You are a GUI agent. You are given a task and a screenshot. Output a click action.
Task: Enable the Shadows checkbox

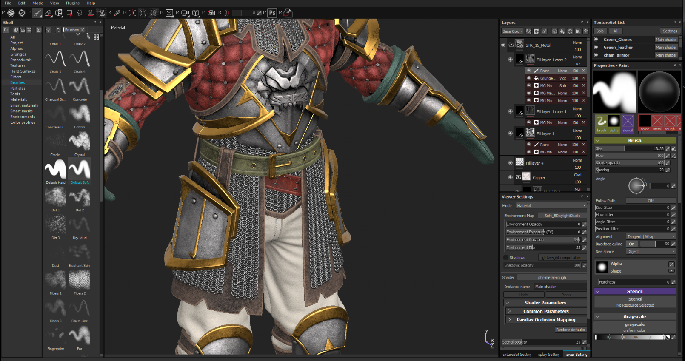click(x=506, y=258)
